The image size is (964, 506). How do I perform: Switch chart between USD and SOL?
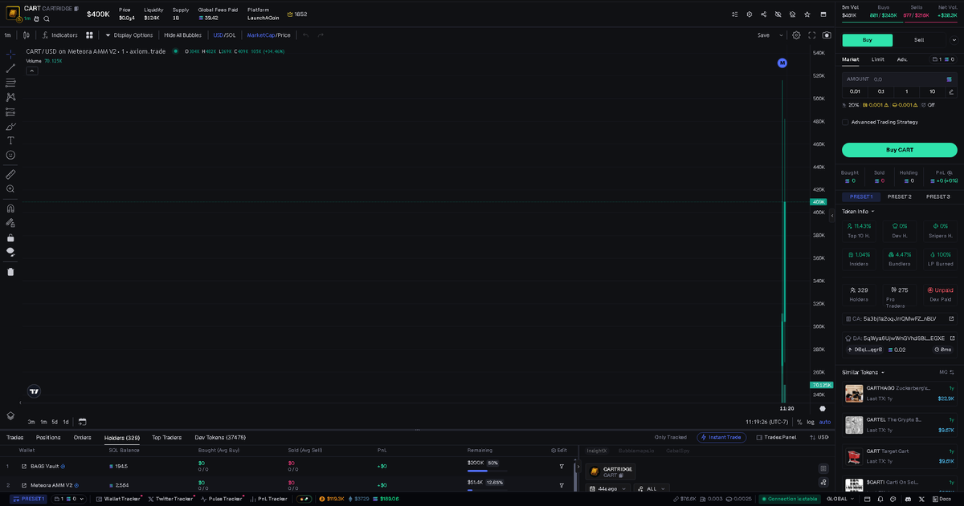pyautogui.click(x=224, y=35)
